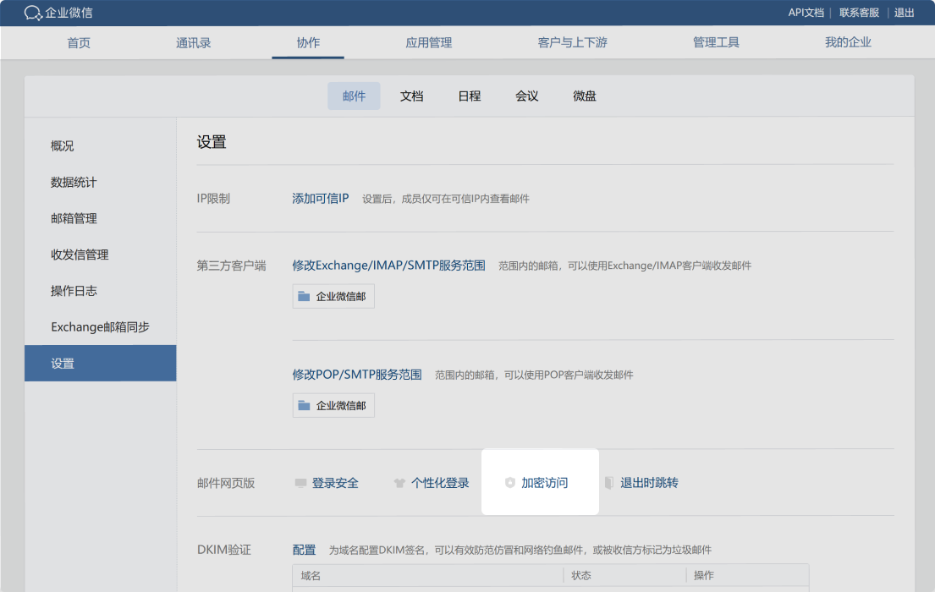
Task: Click the 联系客服 link
Action: [859, 13]
